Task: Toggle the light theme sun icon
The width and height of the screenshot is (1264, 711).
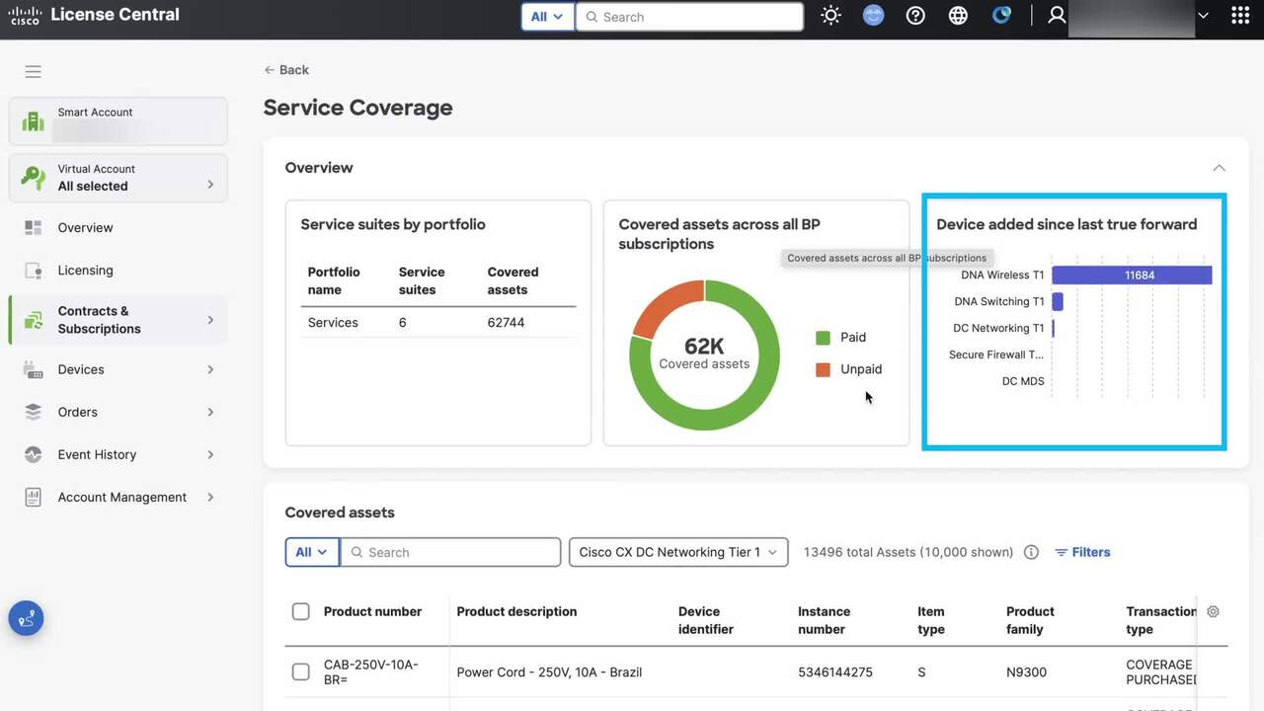Action: [x=830, y=16]
